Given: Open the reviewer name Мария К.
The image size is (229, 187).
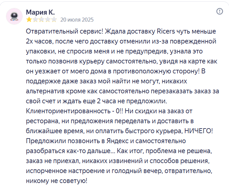Looking at the screenshot, I should tap(40, 12).
